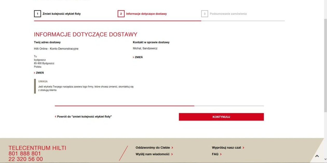Image resolution: width=327 pixels, height=163 pixels.
Task: Click Hilti Online - Konto Demonstracyjne text
Action: [x=56, y=49]
